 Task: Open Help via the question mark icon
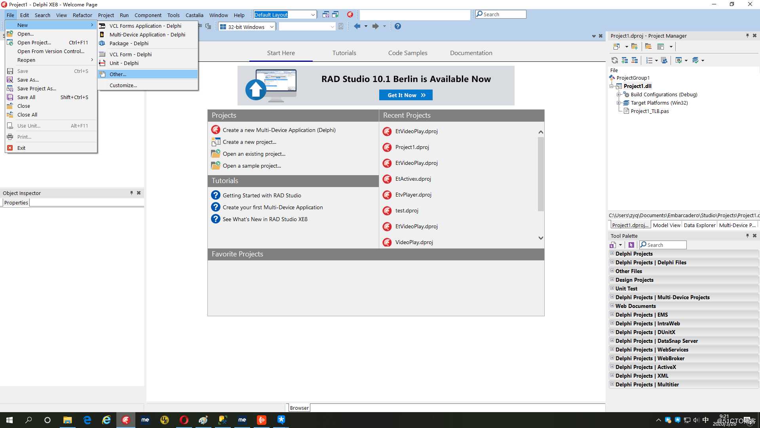(398, 26)
